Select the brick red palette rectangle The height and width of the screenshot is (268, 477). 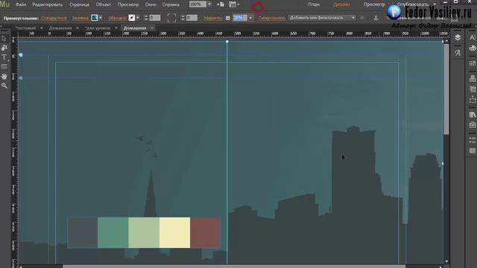pos(206,232)
